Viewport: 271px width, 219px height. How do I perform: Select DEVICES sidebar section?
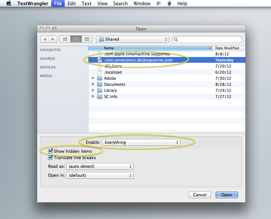point(48,67)
